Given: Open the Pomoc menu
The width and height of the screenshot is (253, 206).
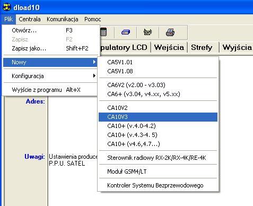Looking at the screenshot, I should pos(93,19).
